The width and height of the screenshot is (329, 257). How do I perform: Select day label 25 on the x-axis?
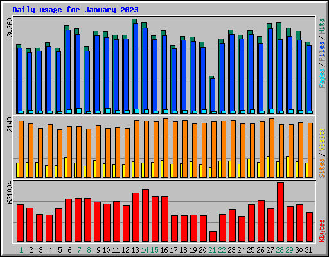point(251,250)
